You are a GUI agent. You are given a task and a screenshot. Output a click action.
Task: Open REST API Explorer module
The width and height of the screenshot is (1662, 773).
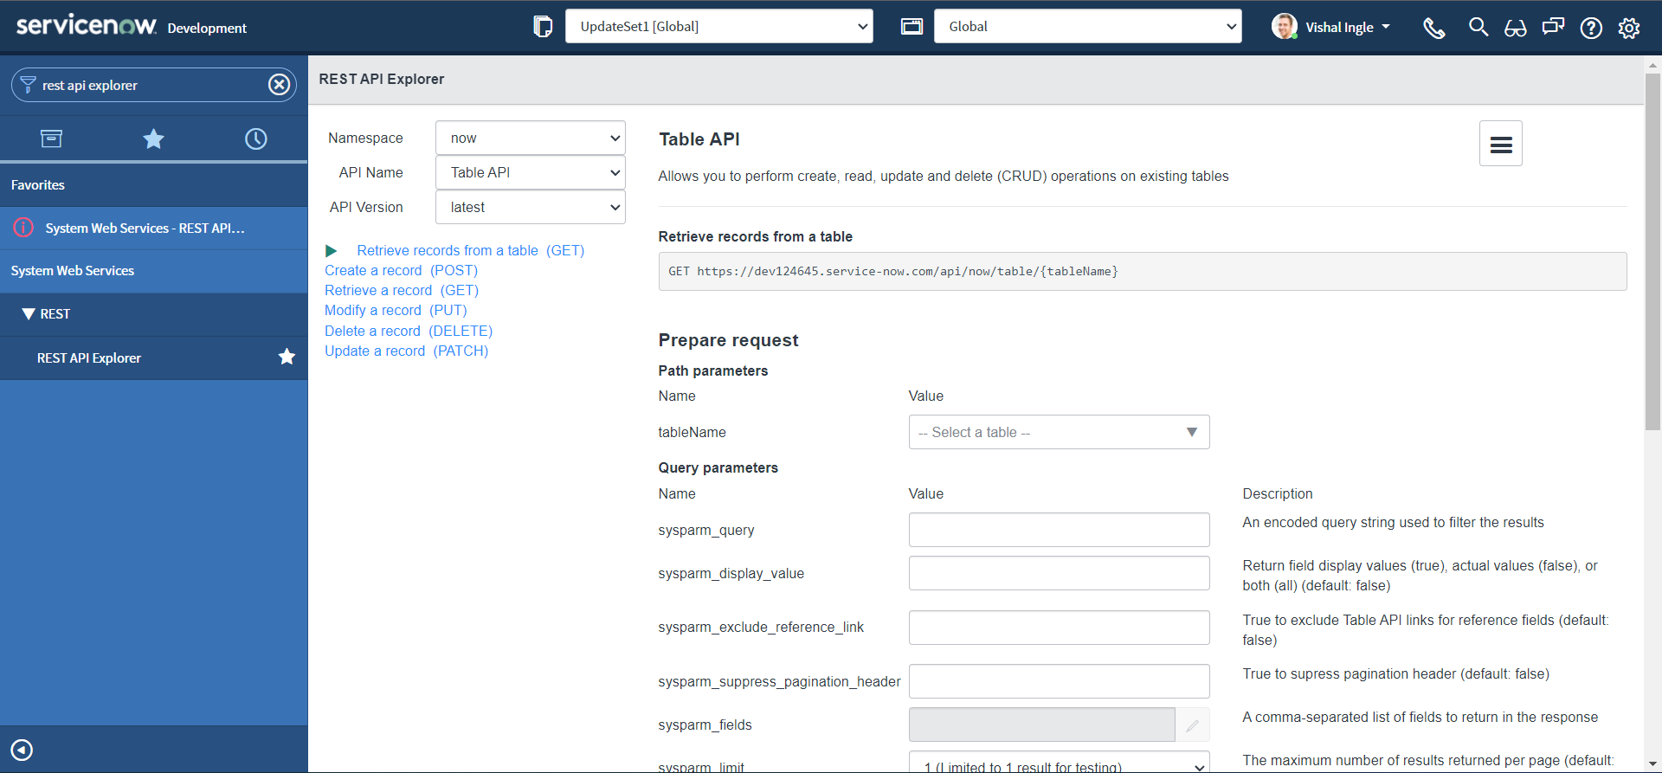tap(89, 358)
